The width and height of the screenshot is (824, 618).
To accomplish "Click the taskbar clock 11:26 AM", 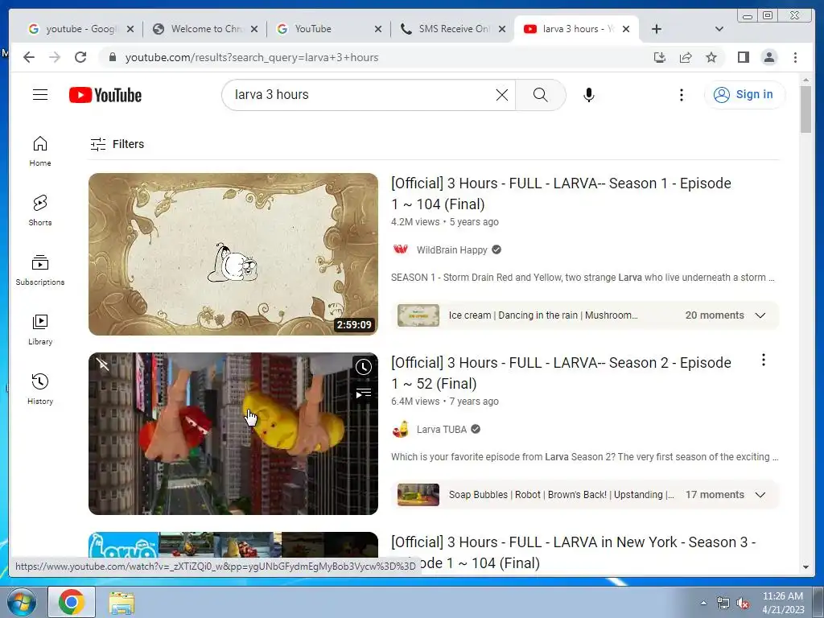I will [x=782, y=596].
